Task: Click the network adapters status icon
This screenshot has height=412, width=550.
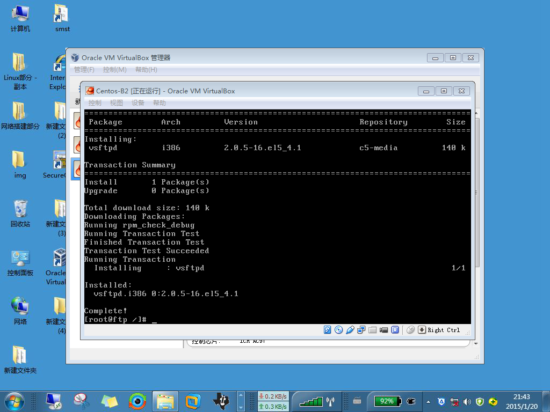Action: [361, 330]
